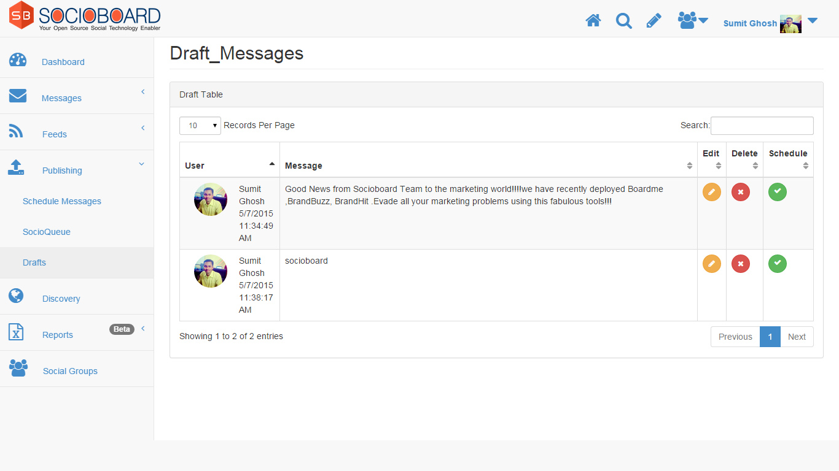The width and height of the screenshot is (839, 471).
Task: Click user avatar in 11:38:17 AM row
Action: tap(211, 271)
